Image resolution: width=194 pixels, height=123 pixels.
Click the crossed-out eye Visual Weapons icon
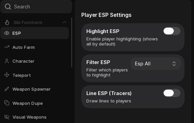tap(7, 117)
